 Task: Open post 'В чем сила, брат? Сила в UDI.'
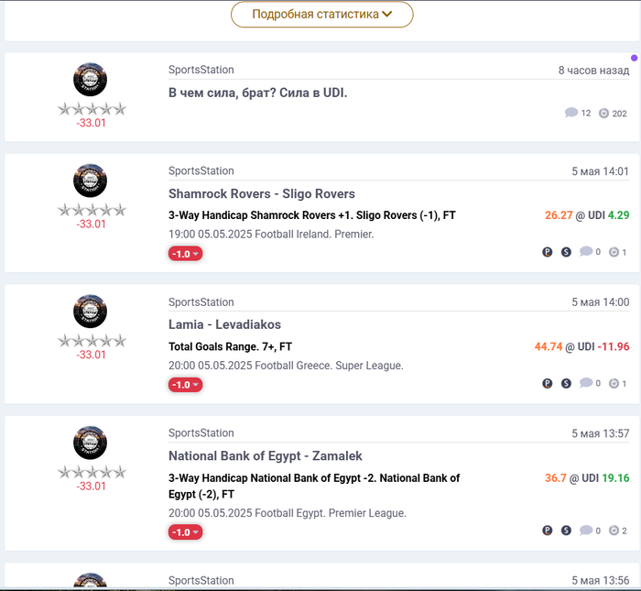(x=257, y=93)
